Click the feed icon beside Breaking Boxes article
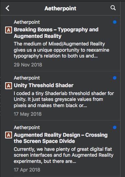Image resolution: width=125 pixels, height=177 pixels. point(9,30)
